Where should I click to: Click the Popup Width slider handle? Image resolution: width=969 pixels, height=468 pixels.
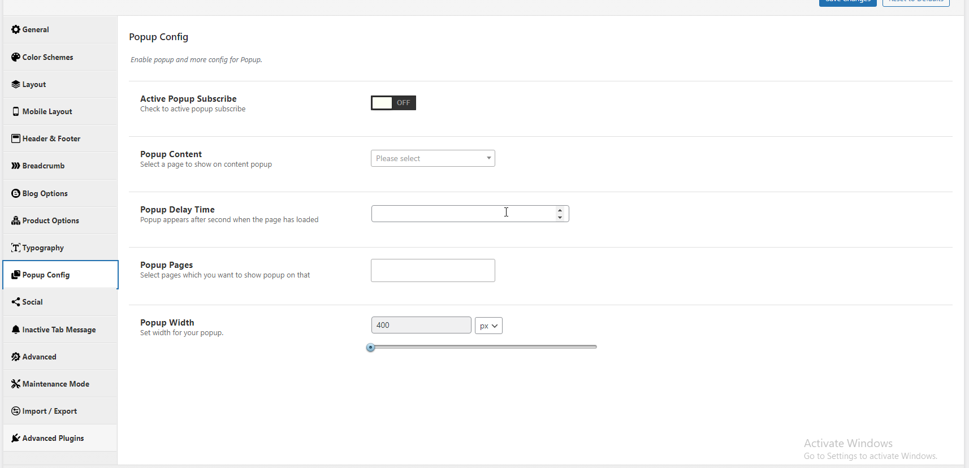click(370, 347)
